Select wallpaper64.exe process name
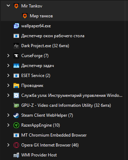 point(36,26)
